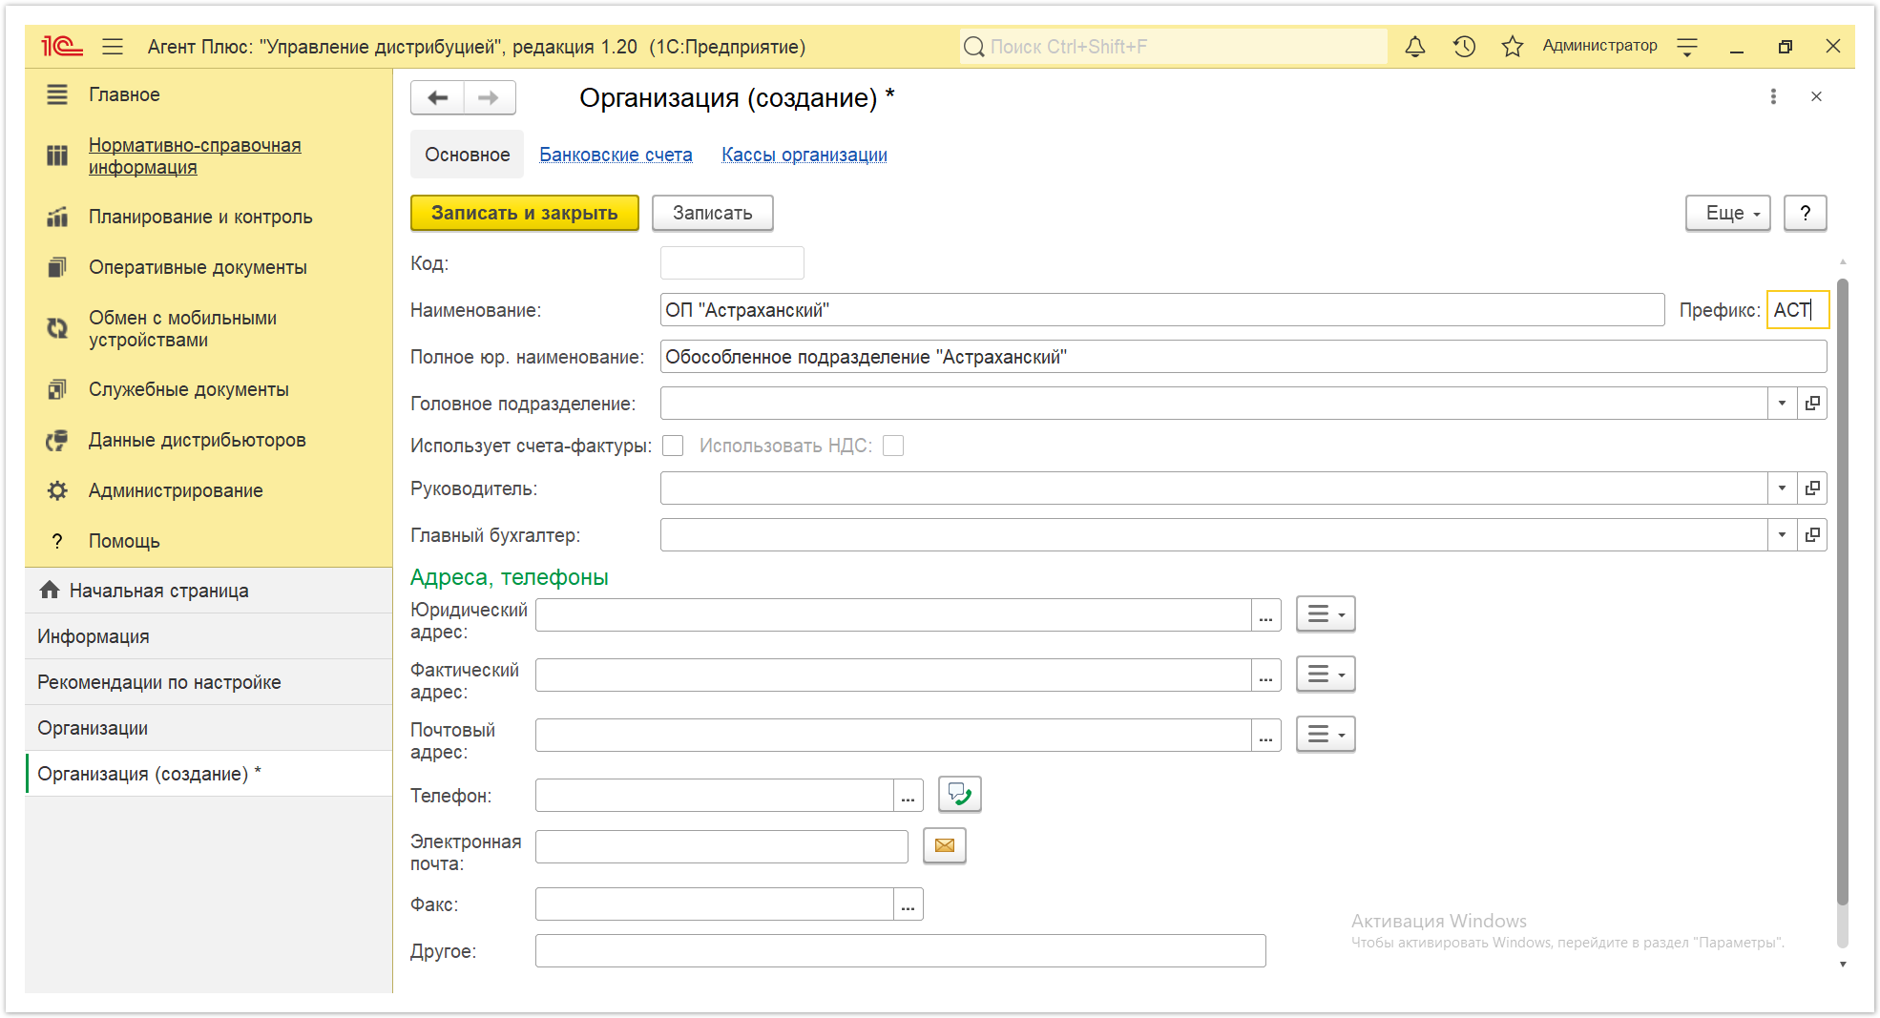
Task: Open the Главное section
Action: (124, 94)
